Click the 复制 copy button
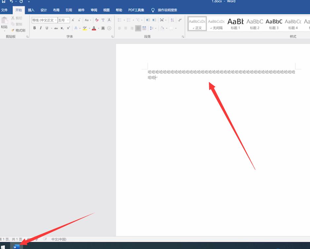The height and width of the screenshot is (249, 310). (x=17, y=24)
